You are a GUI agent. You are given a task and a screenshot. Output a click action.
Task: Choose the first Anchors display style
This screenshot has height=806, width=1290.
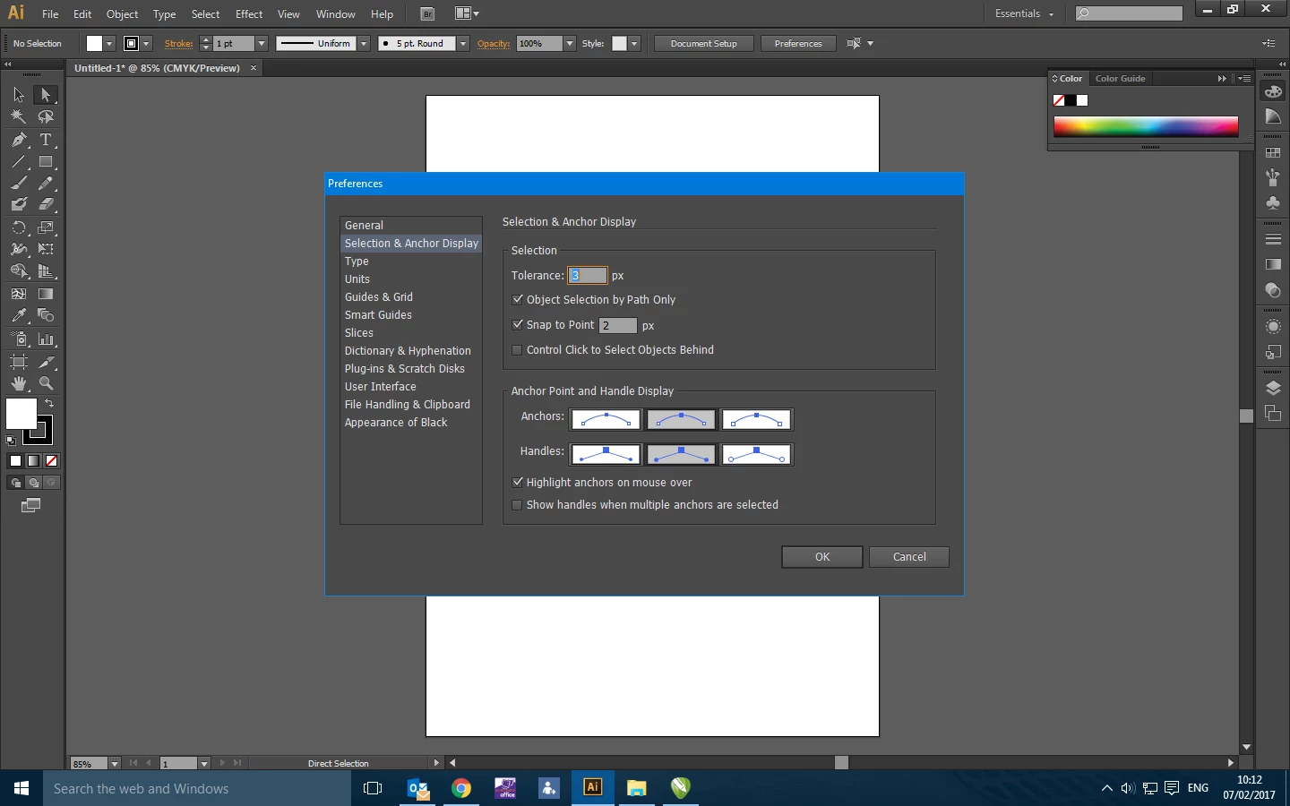click(x=606, y=419)
